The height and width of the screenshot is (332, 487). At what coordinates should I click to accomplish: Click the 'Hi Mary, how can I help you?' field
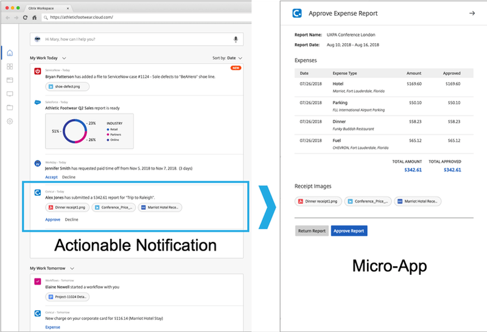tap(134, 40)
